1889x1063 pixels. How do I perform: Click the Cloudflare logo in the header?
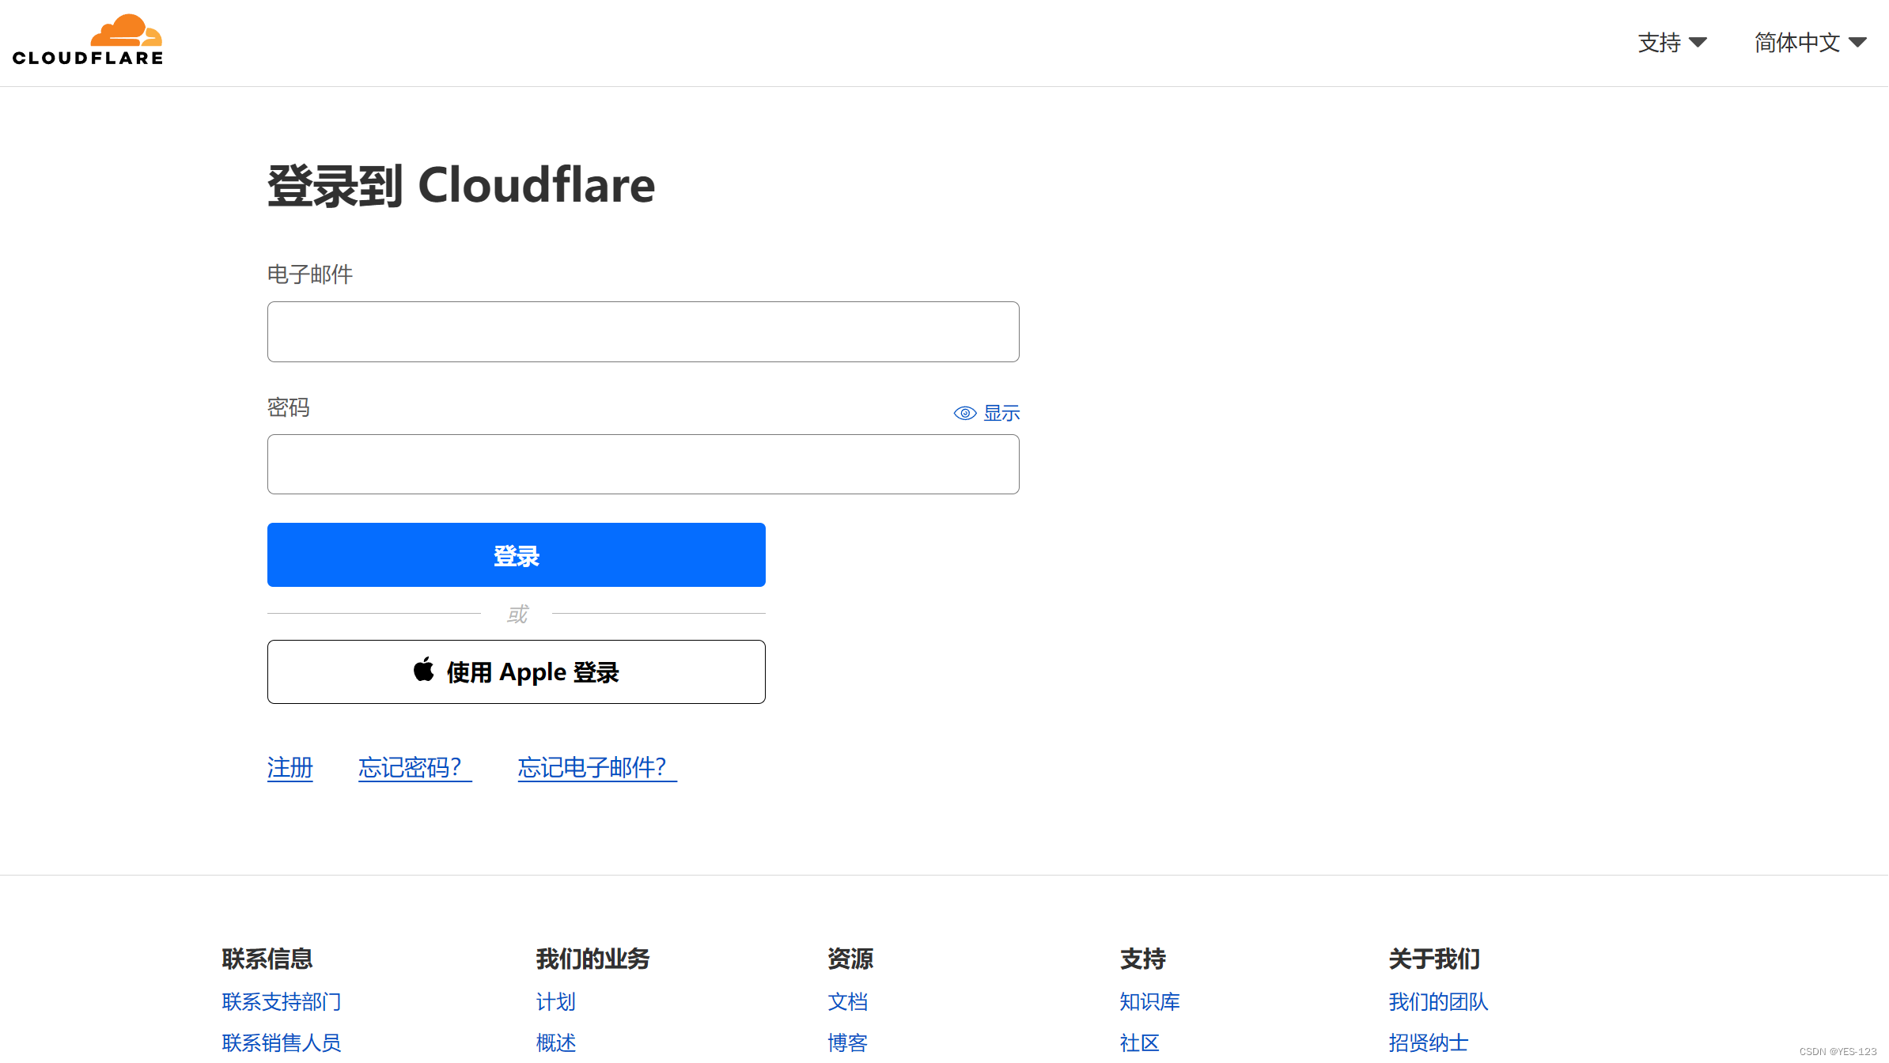coord(88,40)
